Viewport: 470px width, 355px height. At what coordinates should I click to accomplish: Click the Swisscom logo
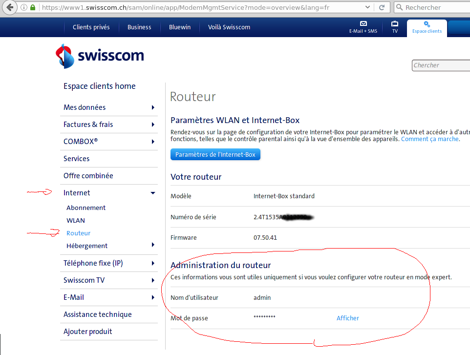click(x=100, y=56)
